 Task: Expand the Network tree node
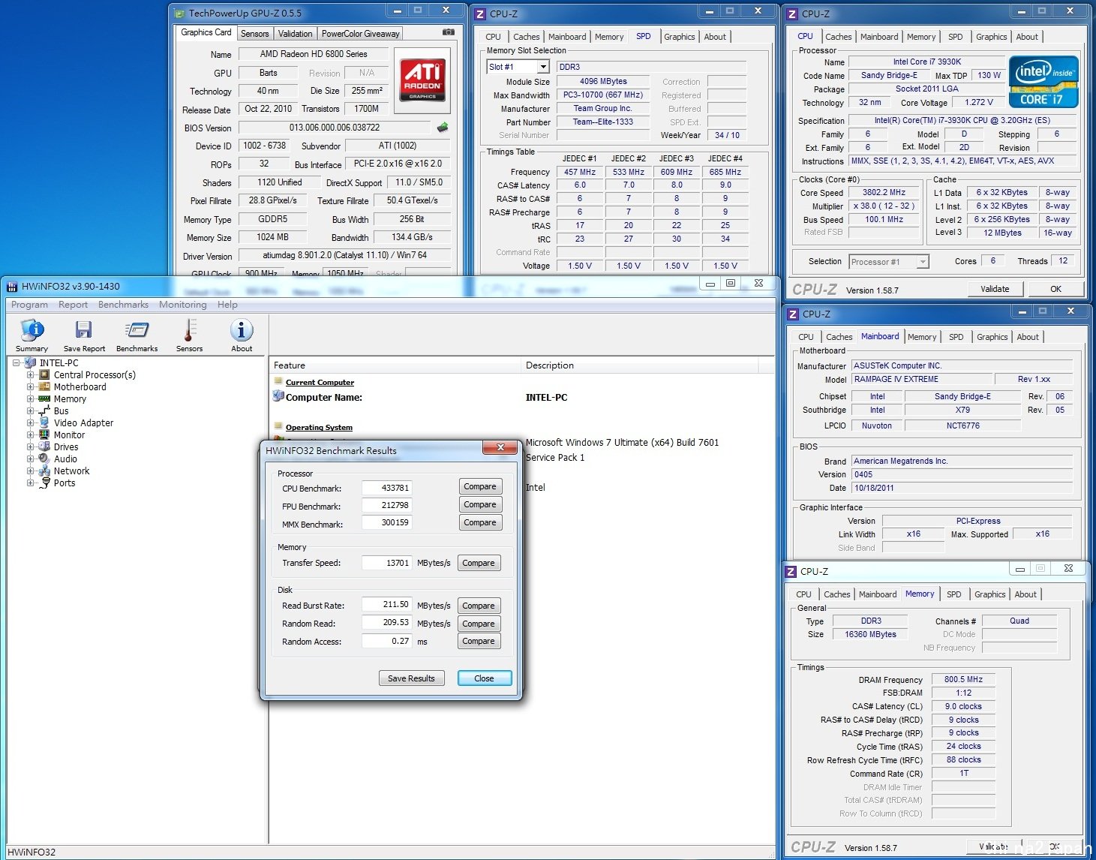tap(31, 471)
